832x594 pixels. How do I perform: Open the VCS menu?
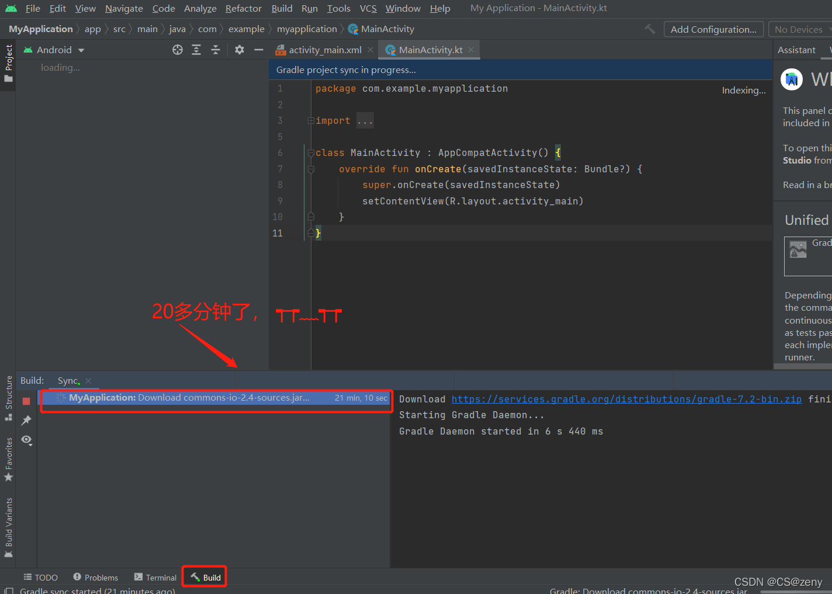coord(368,8)
